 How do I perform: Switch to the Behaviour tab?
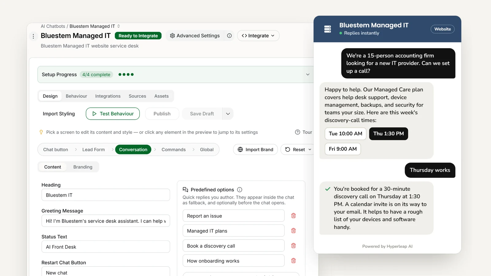pyautogui.click(x=76, y=96)
